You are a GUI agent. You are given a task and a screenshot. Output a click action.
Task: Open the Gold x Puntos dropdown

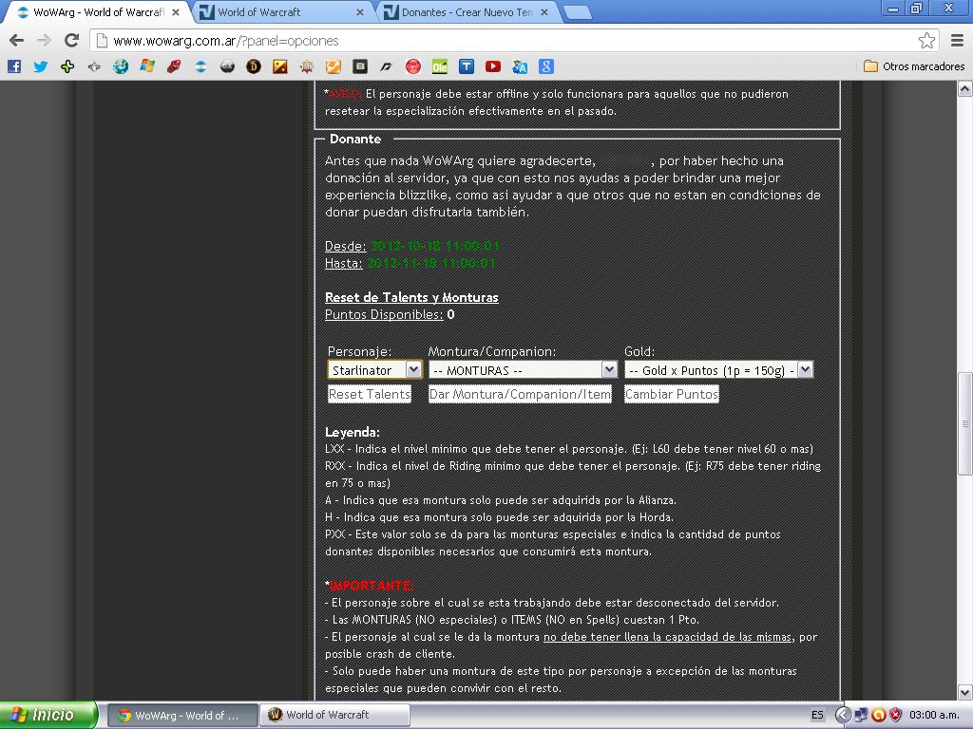718,370
